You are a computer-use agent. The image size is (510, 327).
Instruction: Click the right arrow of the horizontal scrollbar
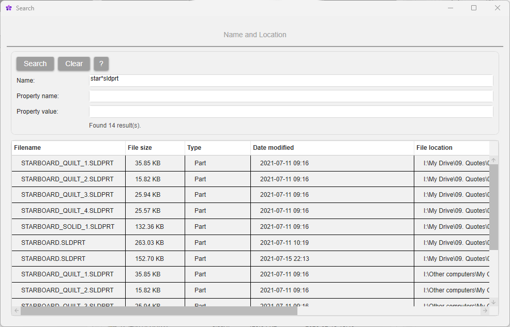click(485, 310)
